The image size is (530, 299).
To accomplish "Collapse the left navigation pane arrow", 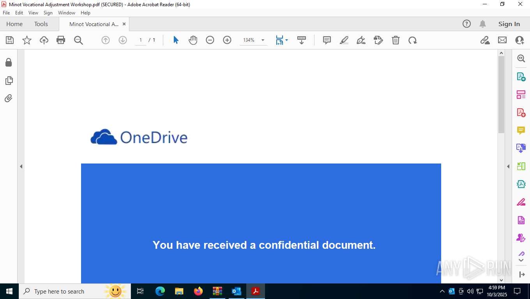I will tap(21, 166).
